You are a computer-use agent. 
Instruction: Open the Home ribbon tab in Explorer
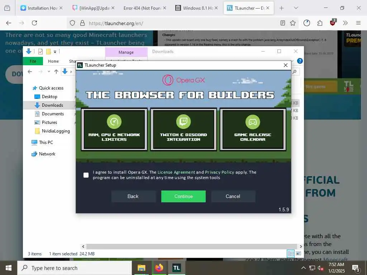53,61
